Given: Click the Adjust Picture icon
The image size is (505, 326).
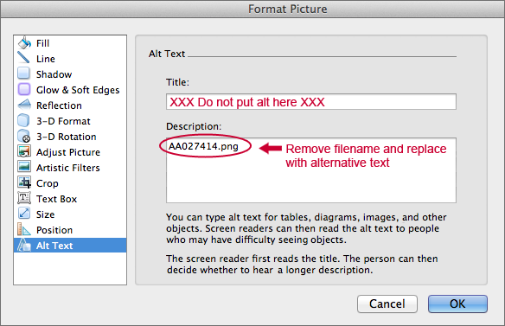Looking at the screenshot, I should (24, 151).
